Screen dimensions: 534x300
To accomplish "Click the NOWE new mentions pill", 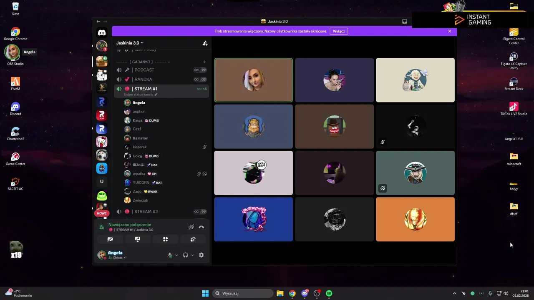I will (102, 213).
